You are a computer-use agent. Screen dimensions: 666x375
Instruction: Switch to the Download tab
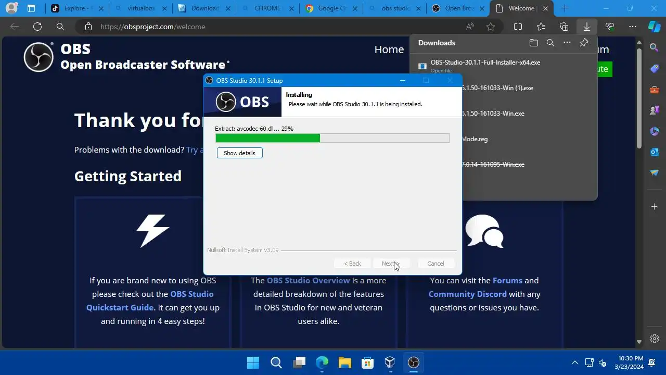coord(204,8)
